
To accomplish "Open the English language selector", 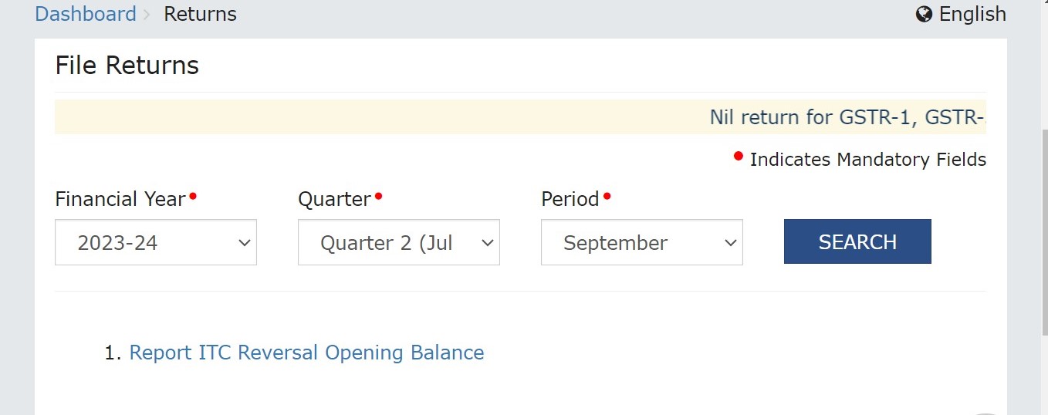I will (x=961, y=14).
